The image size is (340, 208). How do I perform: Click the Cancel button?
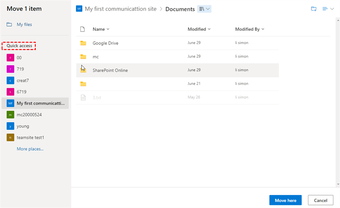[320, 200]
